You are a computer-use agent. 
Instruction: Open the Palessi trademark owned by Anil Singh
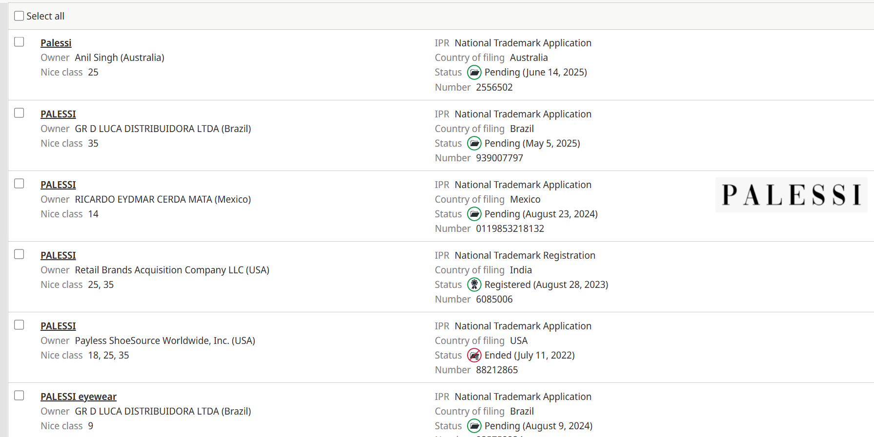(56, 43)
